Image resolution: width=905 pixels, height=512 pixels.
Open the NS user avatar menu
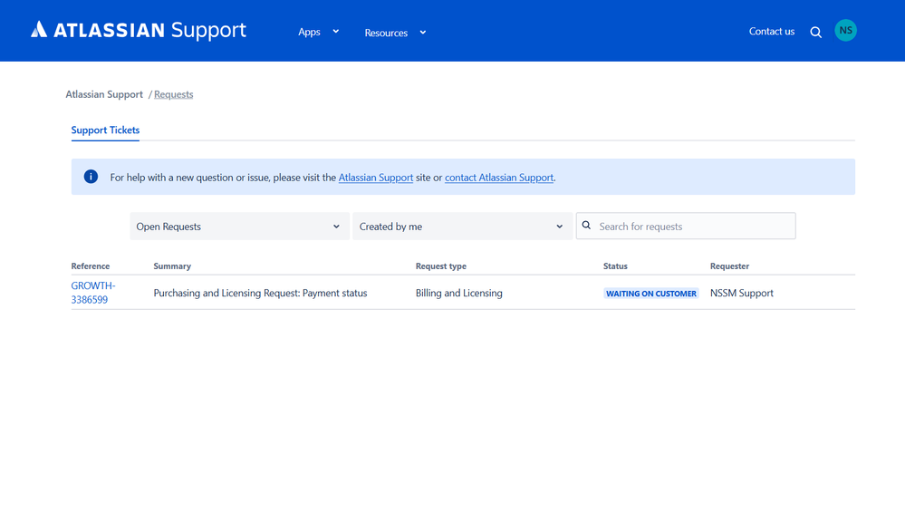click(x=845, y=31)
